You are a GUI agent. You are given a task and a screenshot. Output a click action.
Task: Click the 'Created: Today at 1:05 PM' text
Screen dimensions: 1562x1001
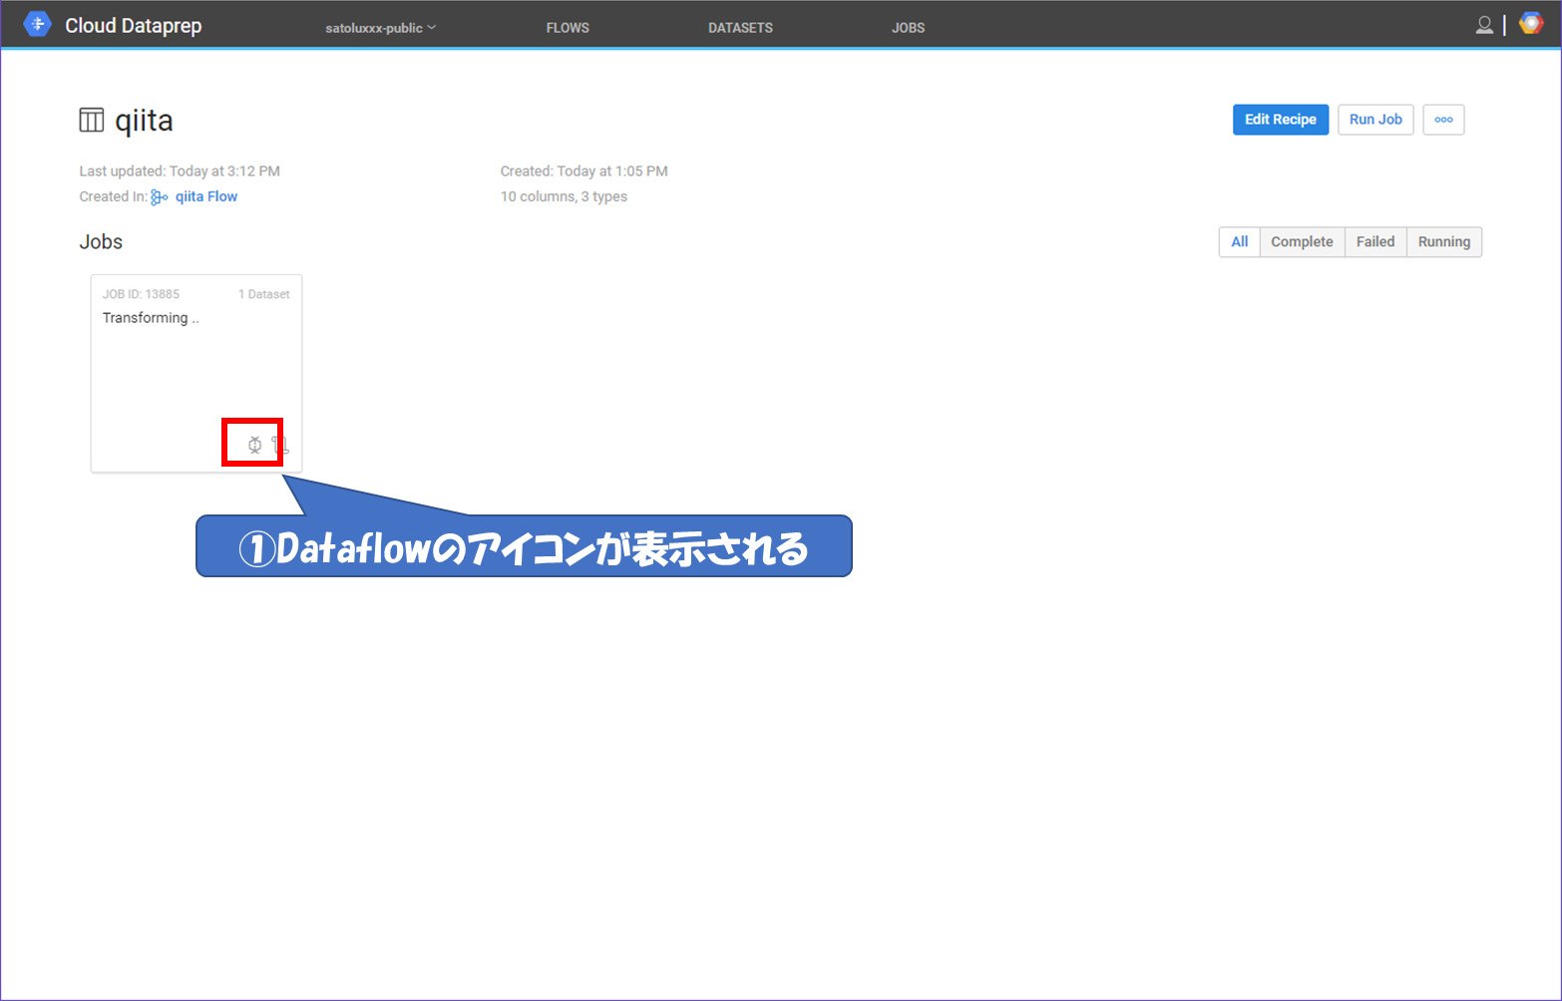point(585,171)
